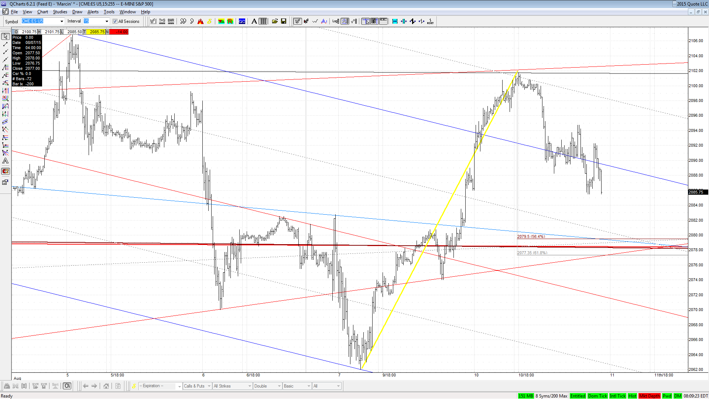The image size is (709, 399).
Task: Click the red R icon
Action: tap(230, 21)
